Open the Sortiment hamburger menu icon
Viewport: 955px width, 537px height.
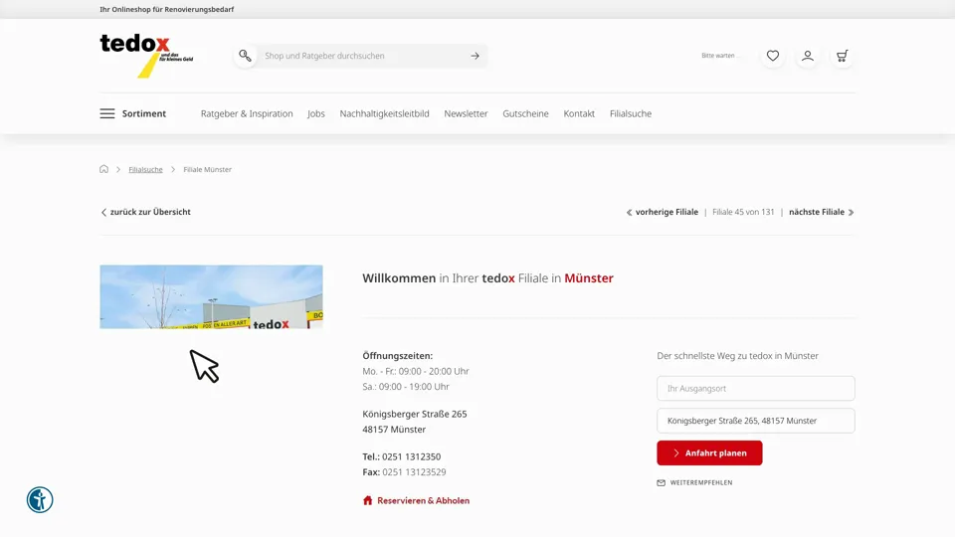click(x=107, y=113)
